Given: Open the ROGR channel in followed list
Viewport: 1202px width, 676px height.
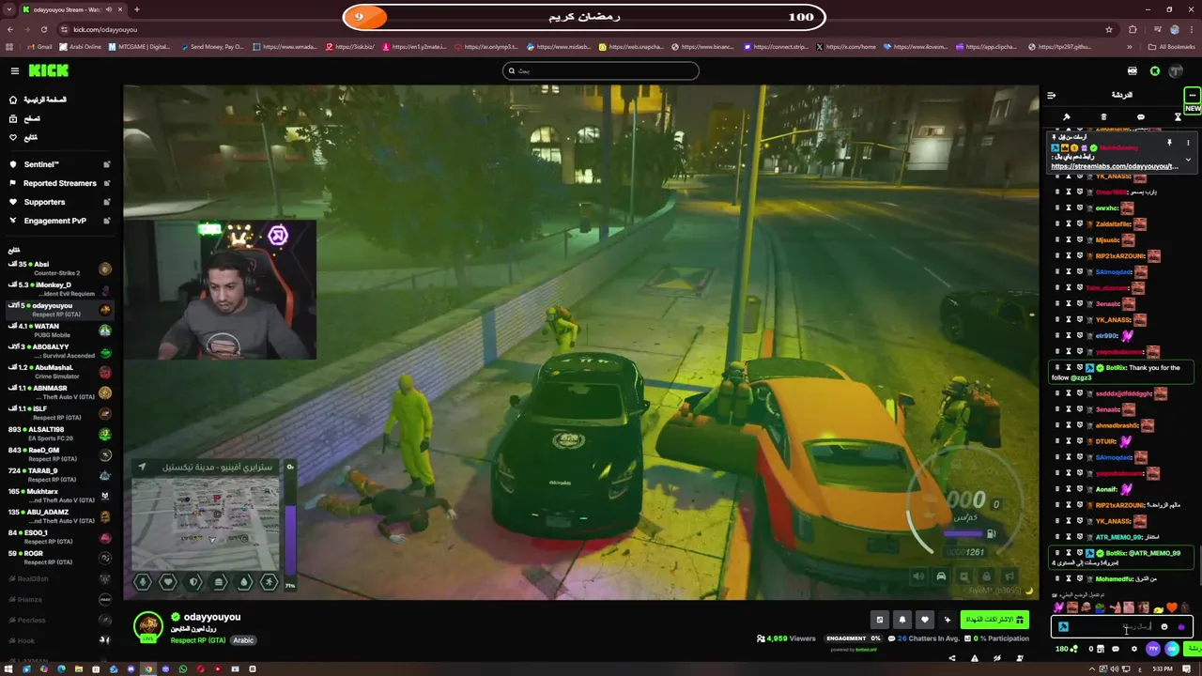Looking at the screenshot, I should (58, 558).
